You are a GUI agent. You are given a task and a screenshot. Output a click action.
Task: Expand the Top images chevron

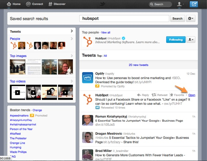72,56
